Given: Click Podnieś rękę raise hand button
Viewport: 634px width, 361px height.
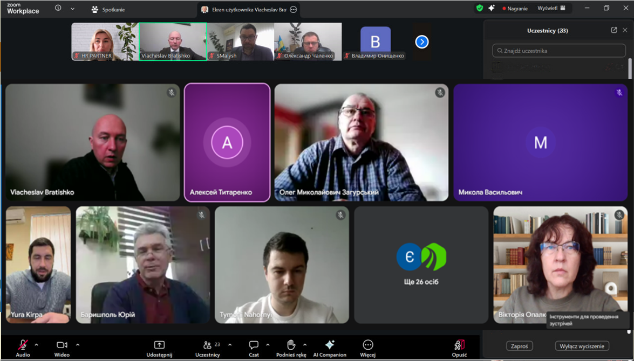Looking at the screenshot, I should (x=291, y=349).
